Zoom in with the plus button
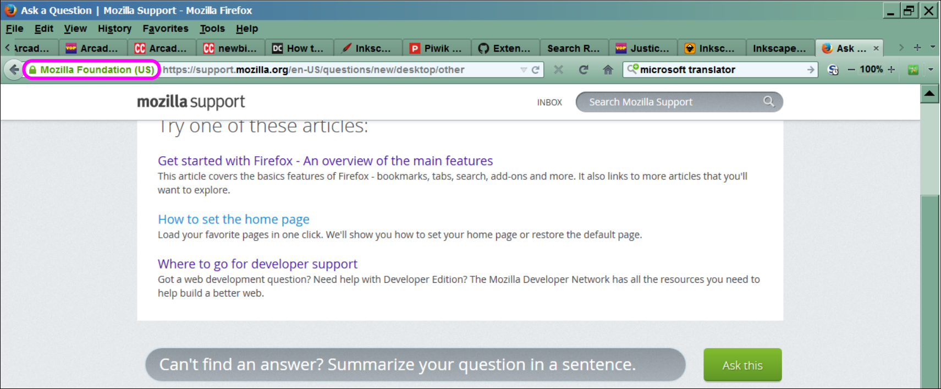The width and height of the screenshot is (941, 389). pos(892,69)
